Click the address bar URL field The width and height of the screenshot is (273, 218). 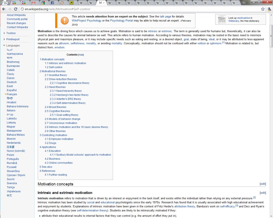133,9
